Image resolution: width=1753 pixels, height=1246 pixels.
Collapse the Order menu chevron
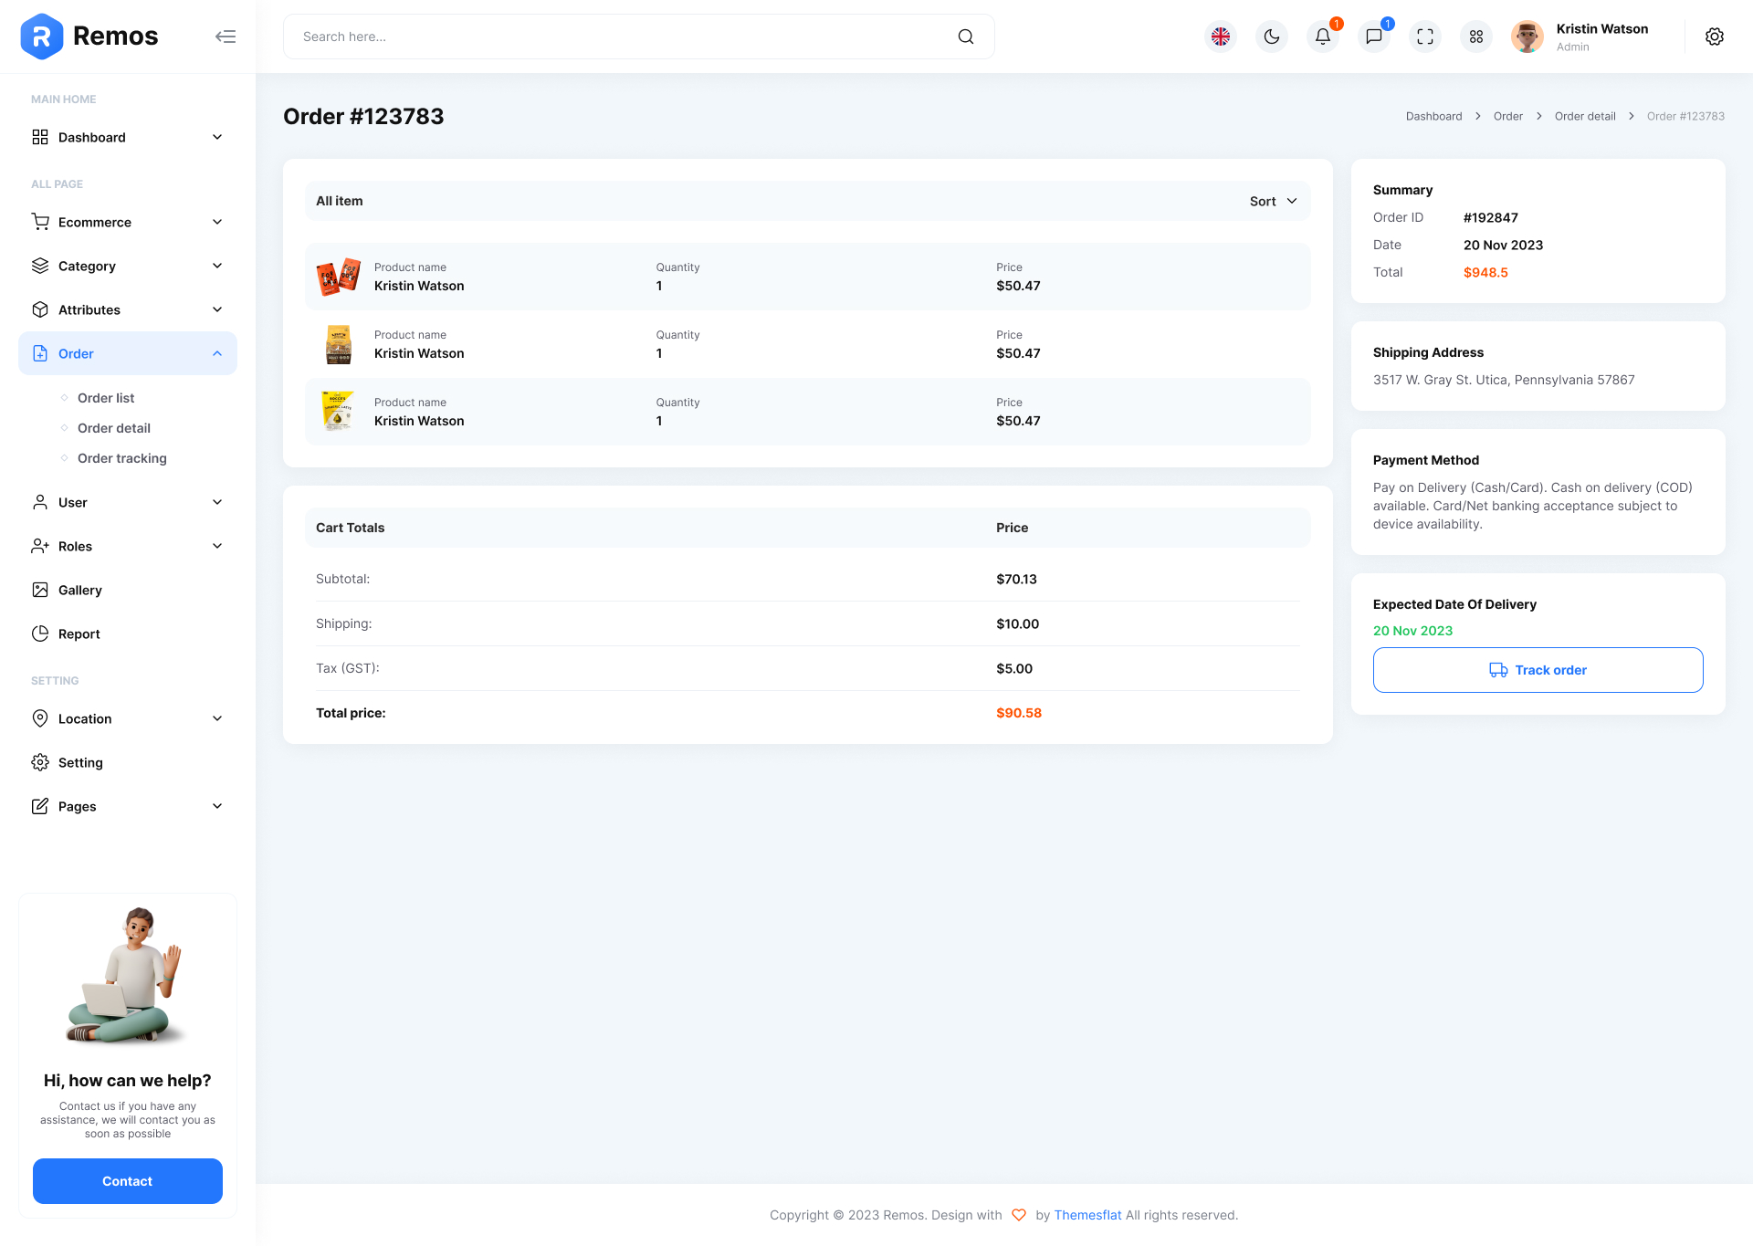(216, 353)
